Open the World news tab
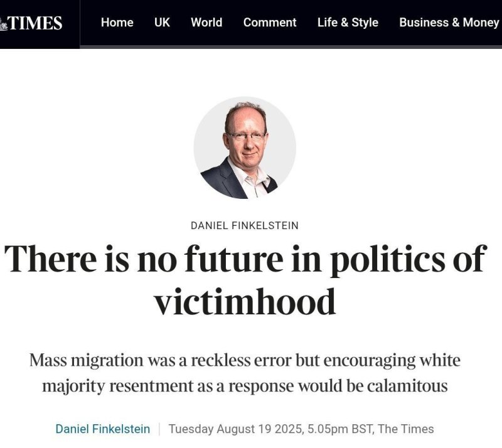 [206, 23]
